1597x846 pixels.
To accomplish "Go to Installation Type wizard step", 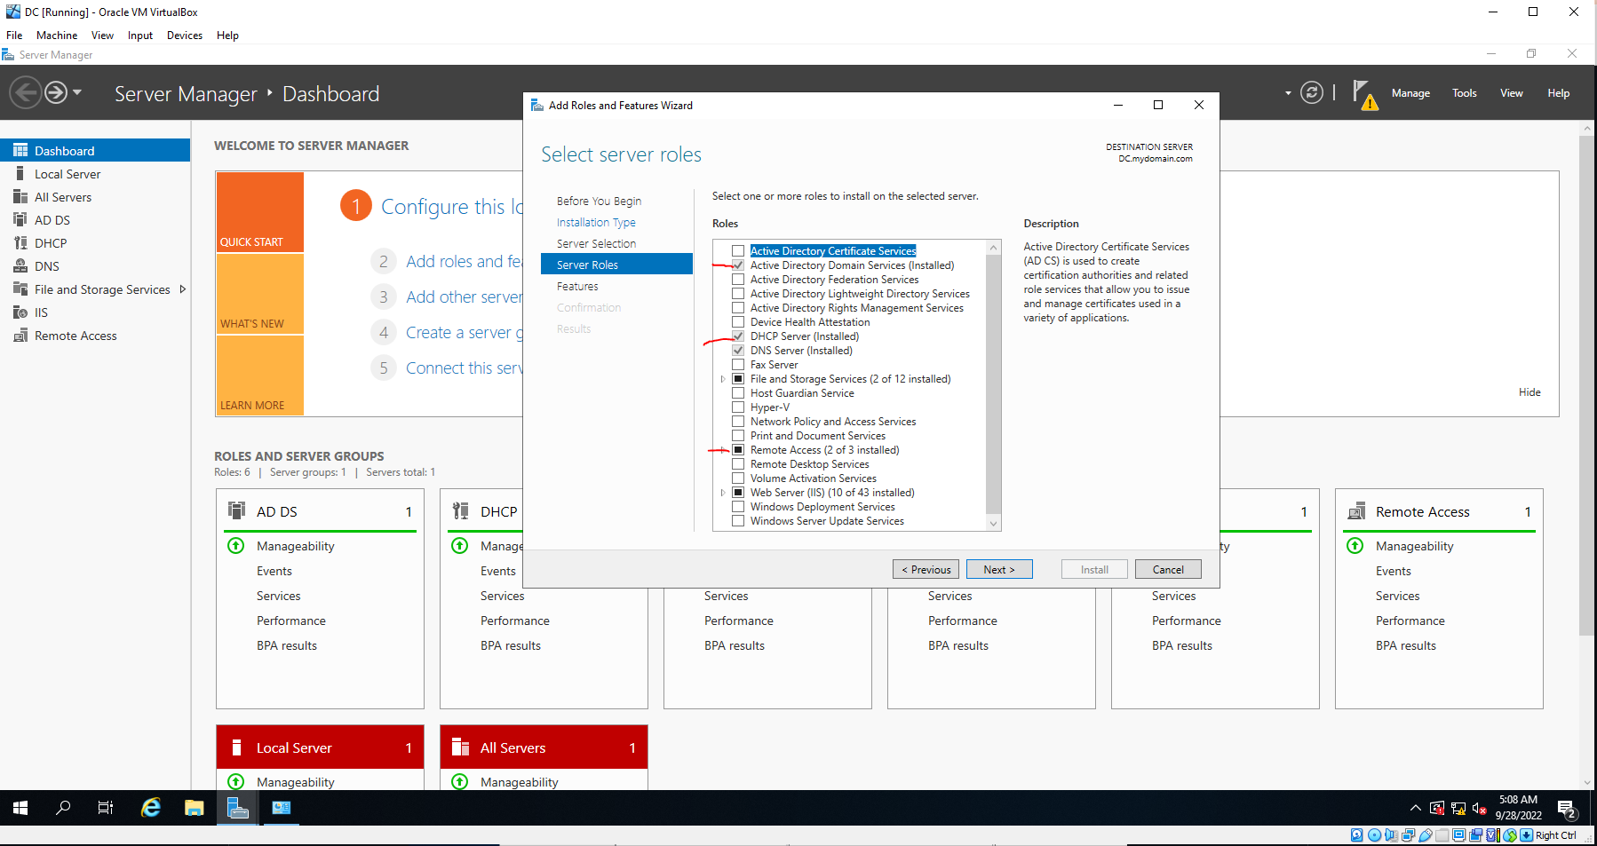I will point(596,223).
